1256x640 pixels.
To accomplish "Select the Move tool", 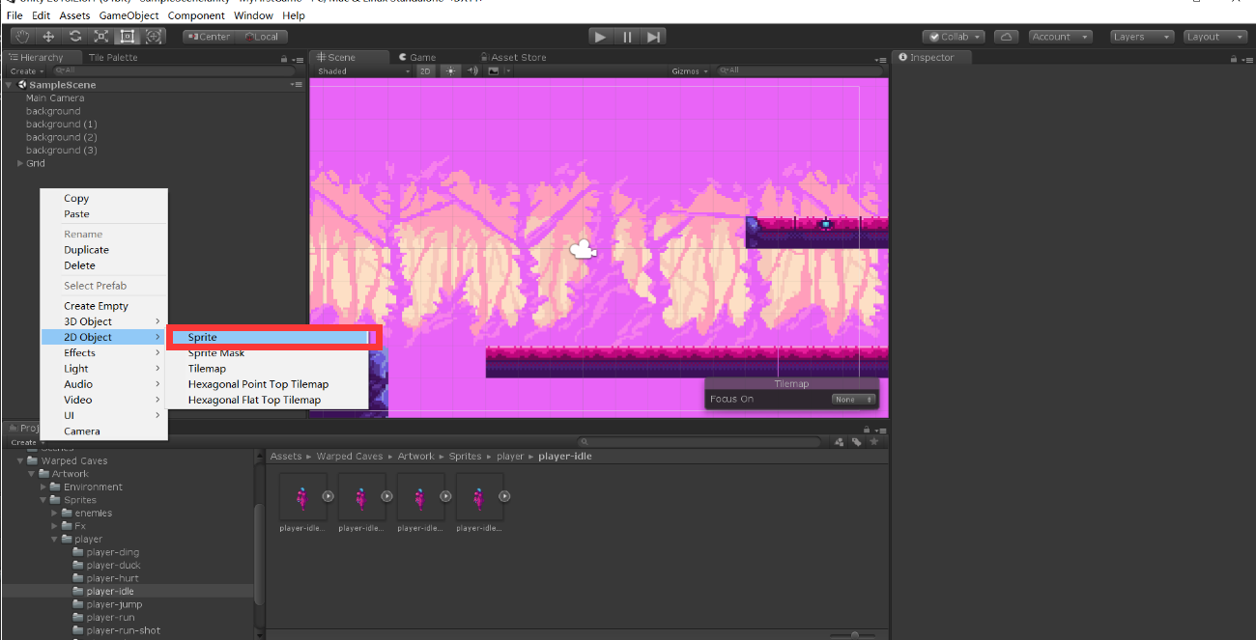I will click(48, 36).
